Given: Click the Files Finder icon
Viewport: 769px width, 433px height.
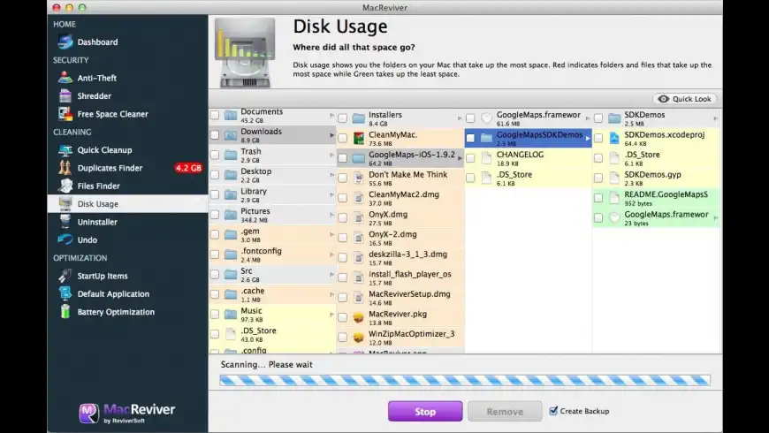Looking at the screenshot, I should point(65,186).
